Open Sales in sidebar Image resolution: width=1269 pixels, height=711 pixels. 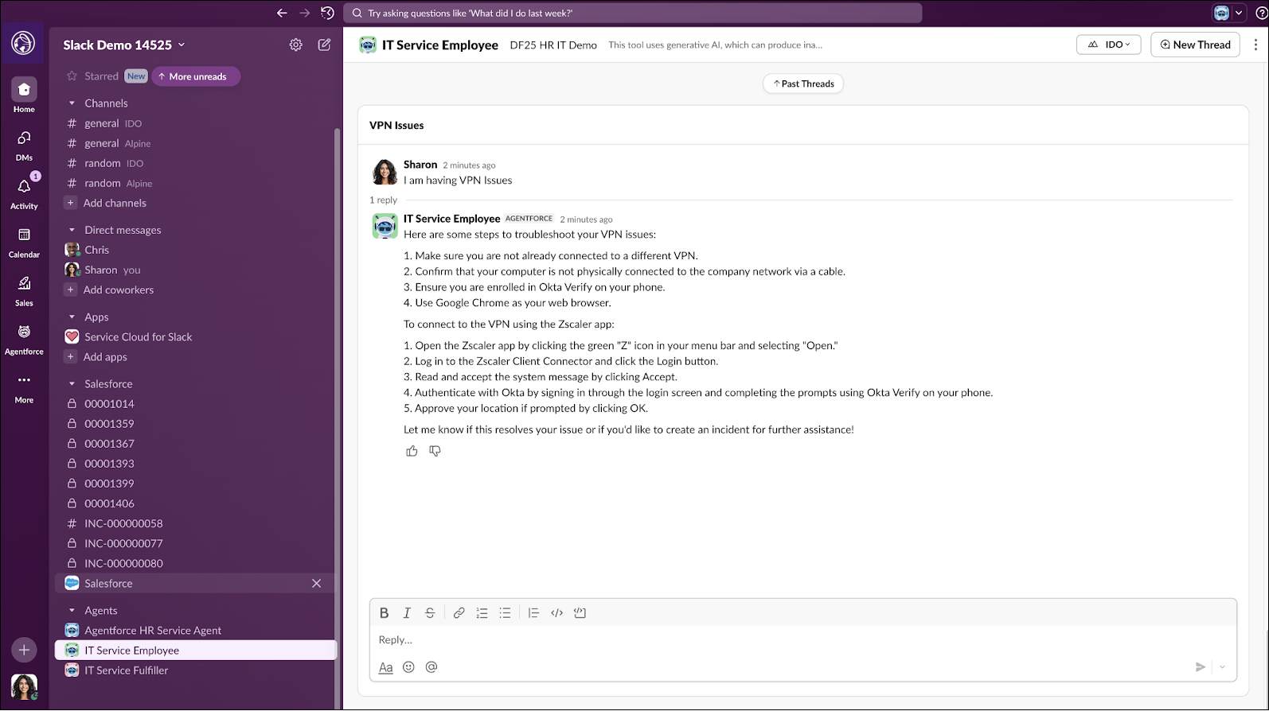(24, 290)
